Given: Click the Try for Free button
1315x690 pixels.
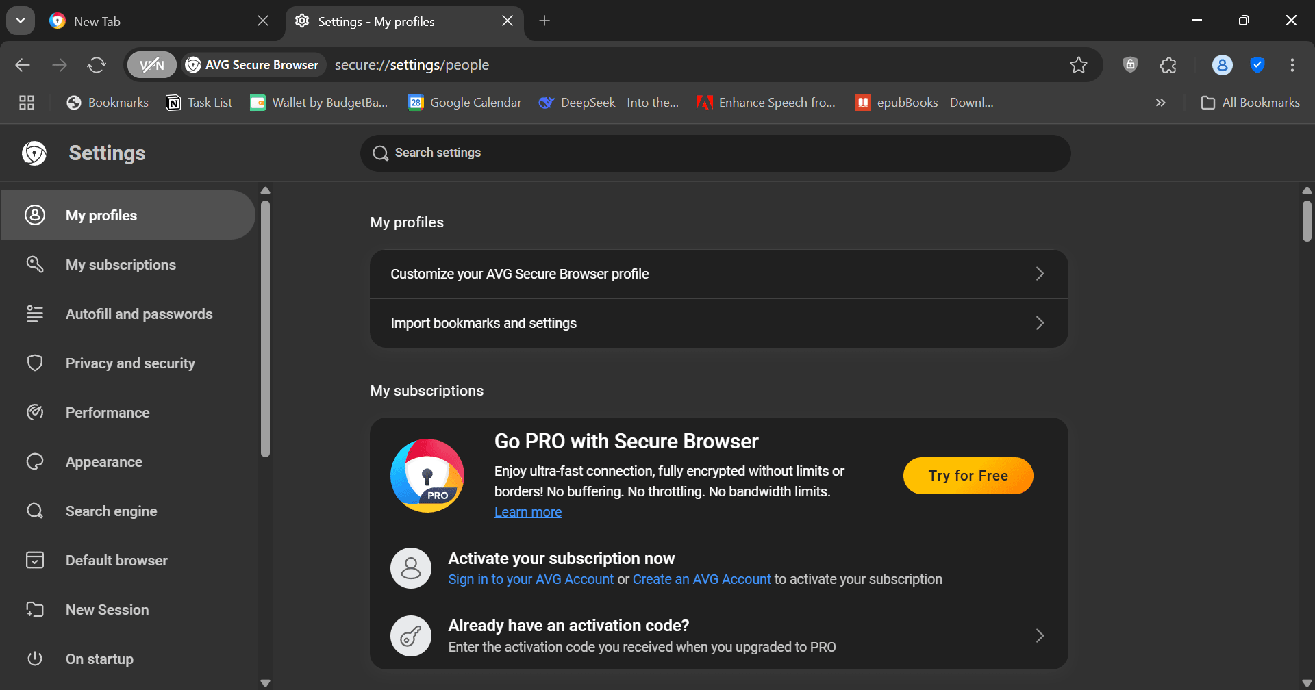Looking at the screenshot, I should coord(968,476).
